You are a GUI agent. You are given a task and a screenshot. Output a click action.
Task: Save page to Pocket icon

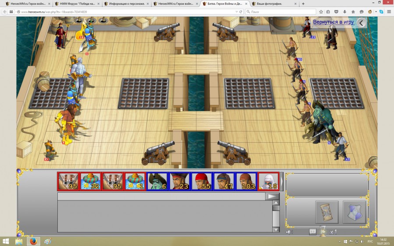337,12
